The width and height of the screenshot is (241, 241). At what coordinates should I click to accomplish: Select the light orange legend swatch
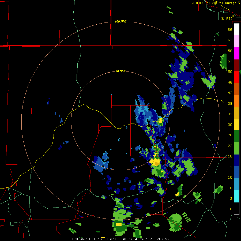coord(236,101)
